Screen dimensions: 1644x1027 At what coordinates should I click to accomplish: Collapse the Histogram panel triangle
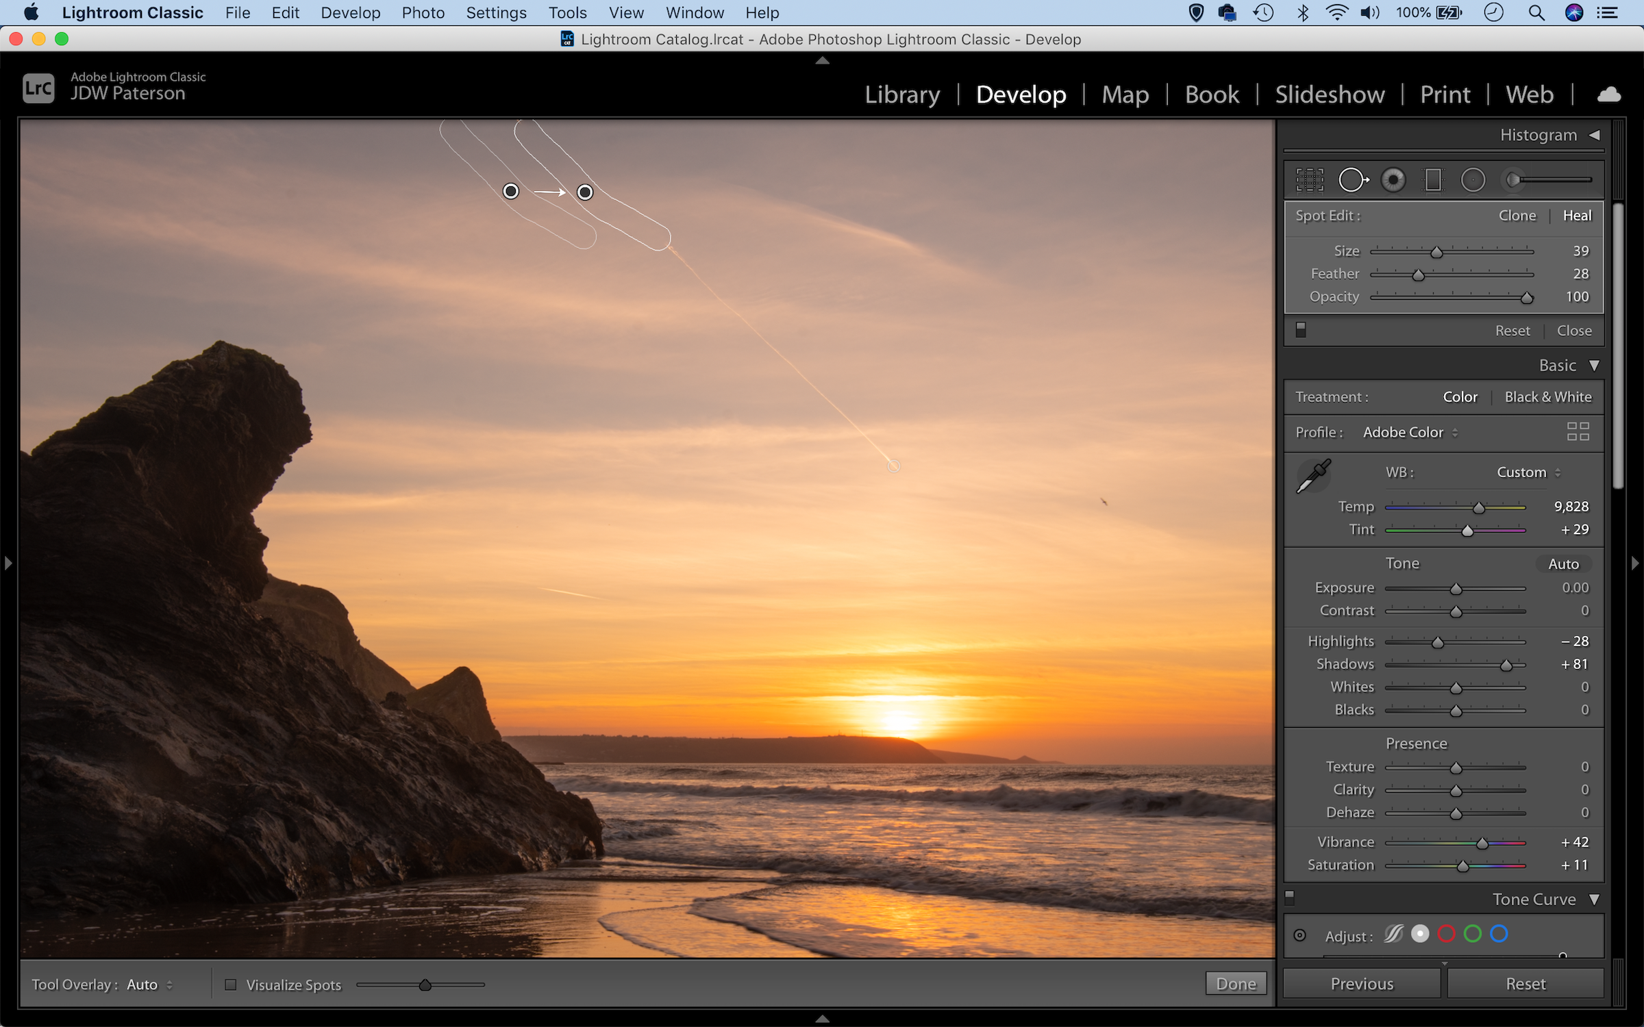click(x=1595, y=135)
